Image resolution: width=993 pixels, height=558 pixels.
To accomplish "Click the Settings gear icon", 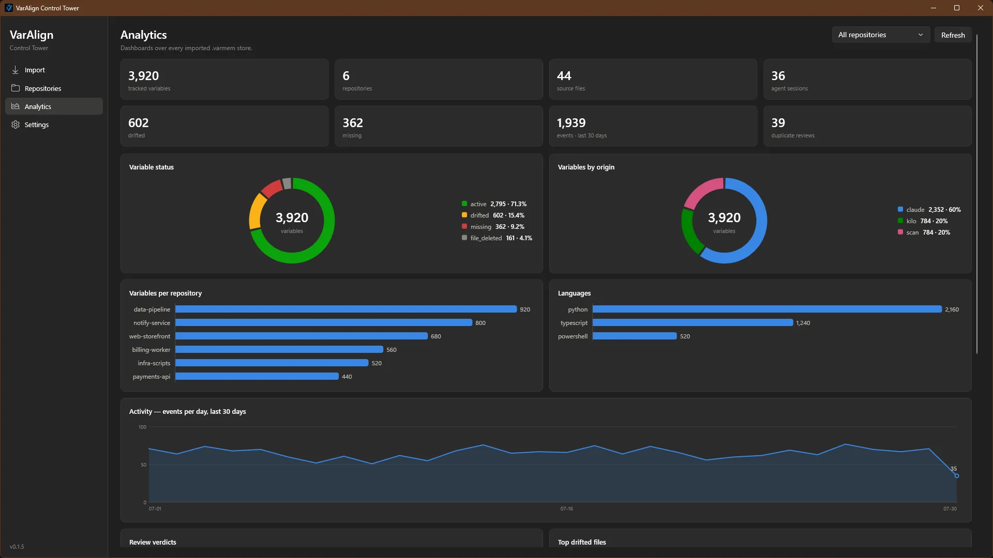I will click(x=16, y=125).
